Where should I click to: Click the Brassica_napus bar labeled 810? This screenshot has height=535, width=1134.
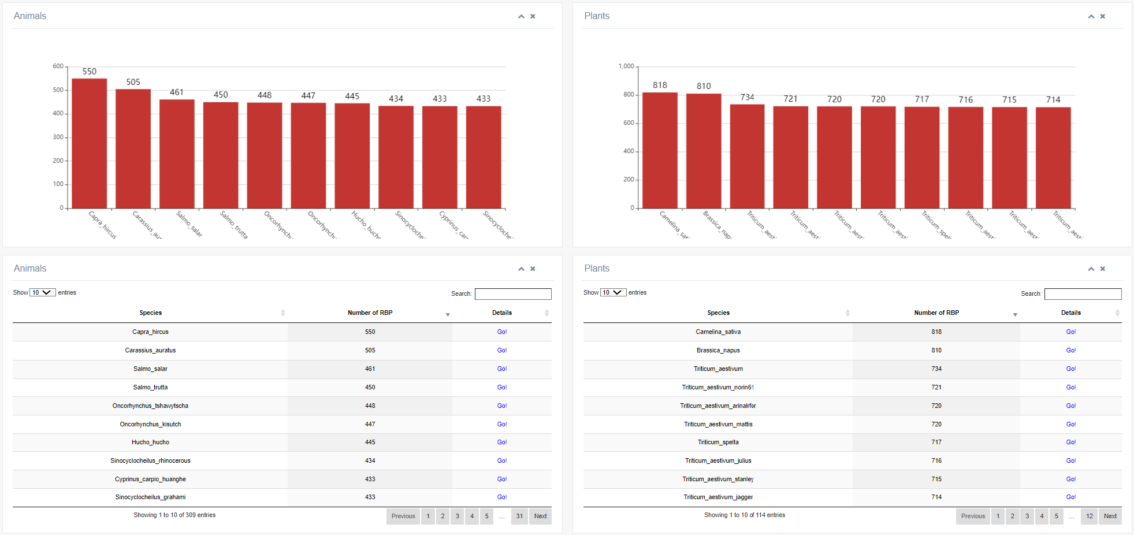[704, 150]
